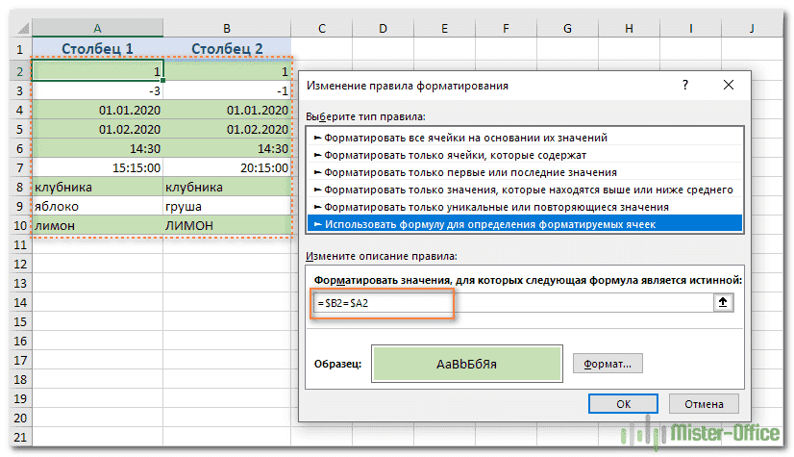Click the 'Столбец 1' header cell
The height and width of the screenshot is (457, 794).
tap(97, 49)
